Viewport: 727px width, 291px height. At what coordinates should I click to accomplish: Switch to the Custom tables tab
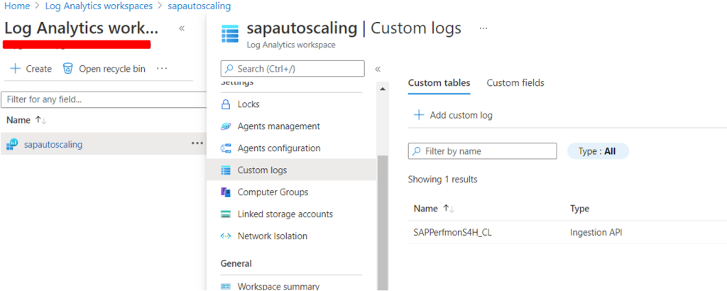pyautogui.click(x=439, y=83)
